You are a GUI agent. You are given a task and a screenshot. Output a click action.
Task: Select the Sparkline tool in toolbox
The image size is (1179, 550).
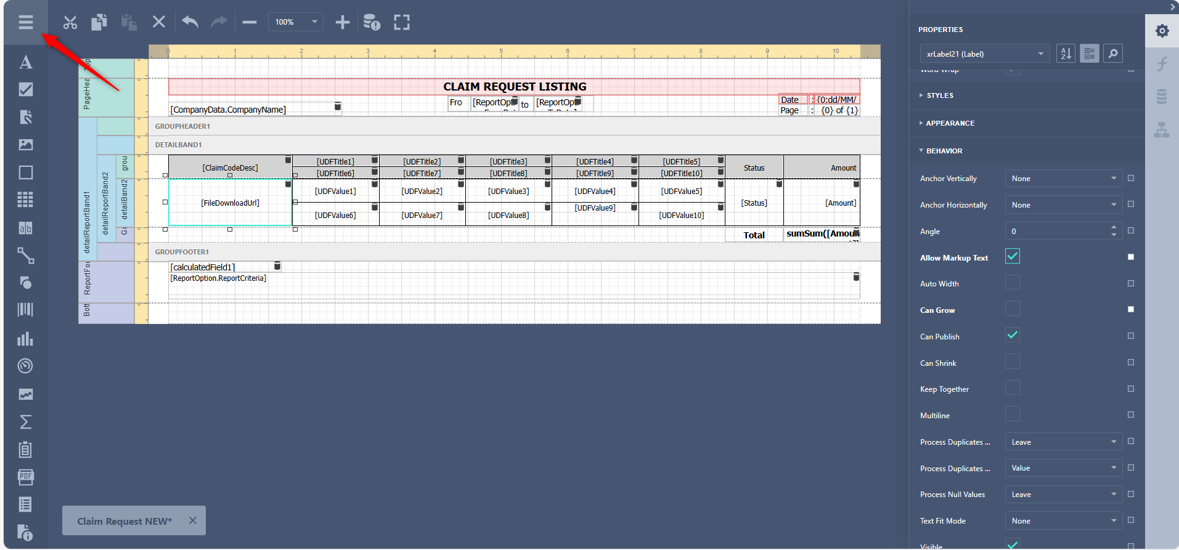click(x=25, y=394)
